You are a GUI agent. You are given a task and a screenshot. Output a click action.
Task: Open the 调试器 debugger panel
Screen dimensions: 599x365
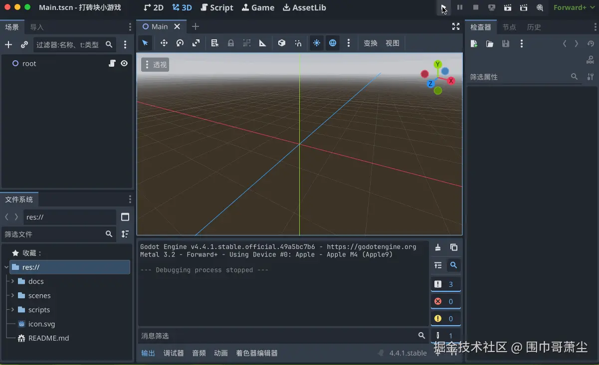(x=174, y=353)
